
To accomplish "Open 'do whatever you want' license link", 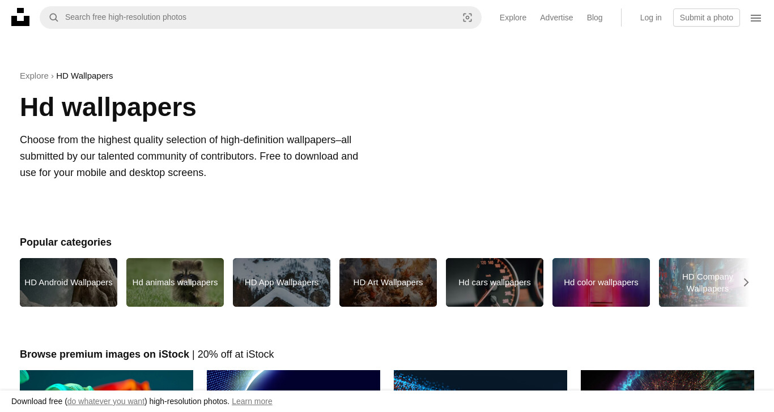I will click(x=106, y=401).
